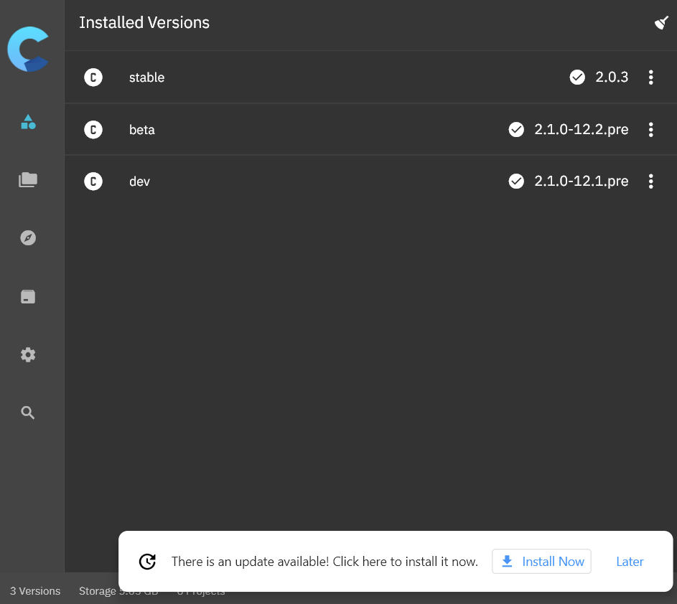
Task: Click the Install Now button
Action: (541, 561)
